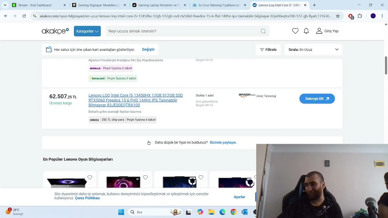
Task: Open the Lenovo LOQ İ5 13450HX product link
Action: click(135, 100)
